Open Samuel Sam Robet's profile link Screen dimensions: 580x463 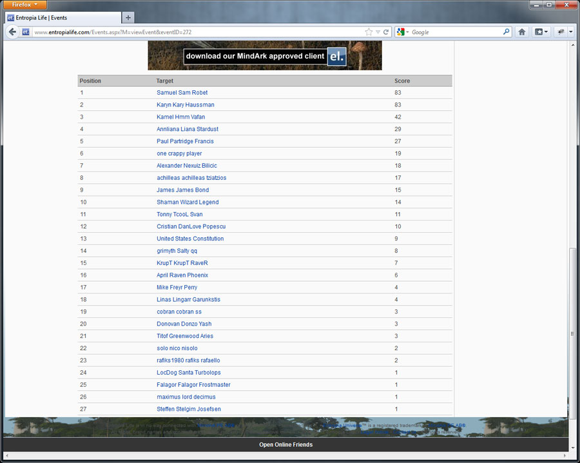182,92
